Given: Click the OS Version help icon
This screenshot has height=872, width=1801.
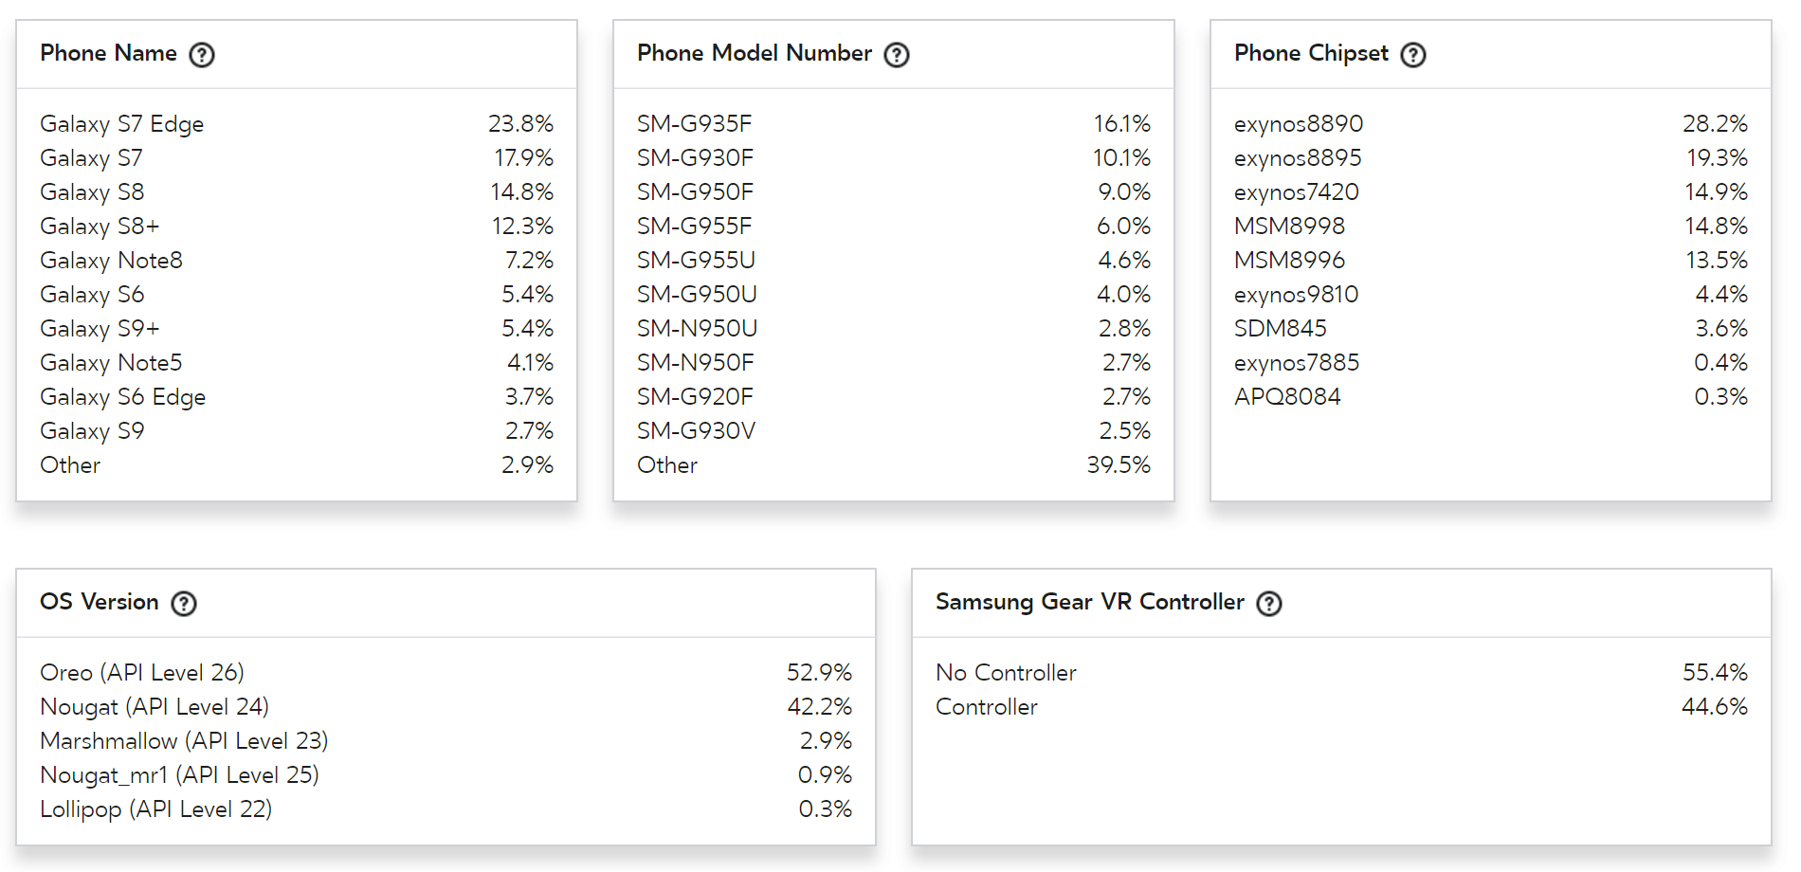Looking at the screenshot, I should 184,604.
